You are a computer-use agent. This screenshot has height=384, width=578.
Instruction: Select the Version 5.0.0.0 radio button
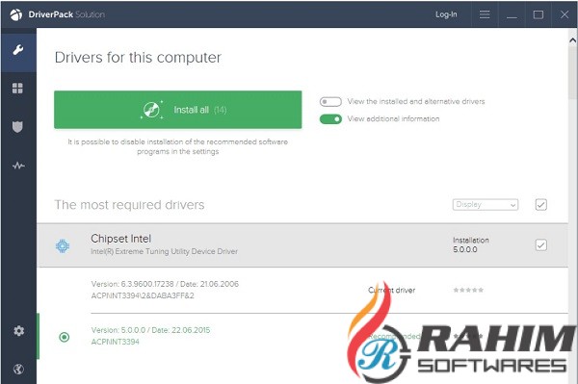coord(65,337)
